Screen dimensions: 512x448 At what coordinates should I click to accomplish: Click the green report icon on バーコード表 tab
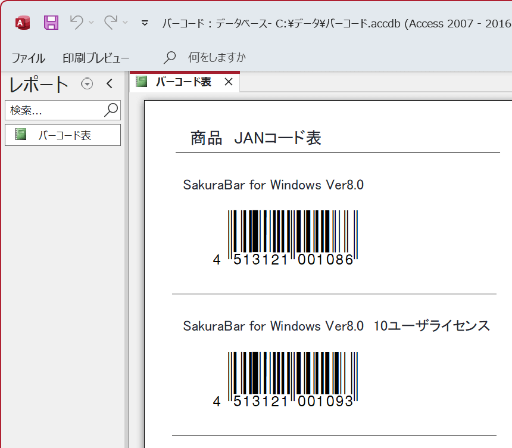(142, 83)
